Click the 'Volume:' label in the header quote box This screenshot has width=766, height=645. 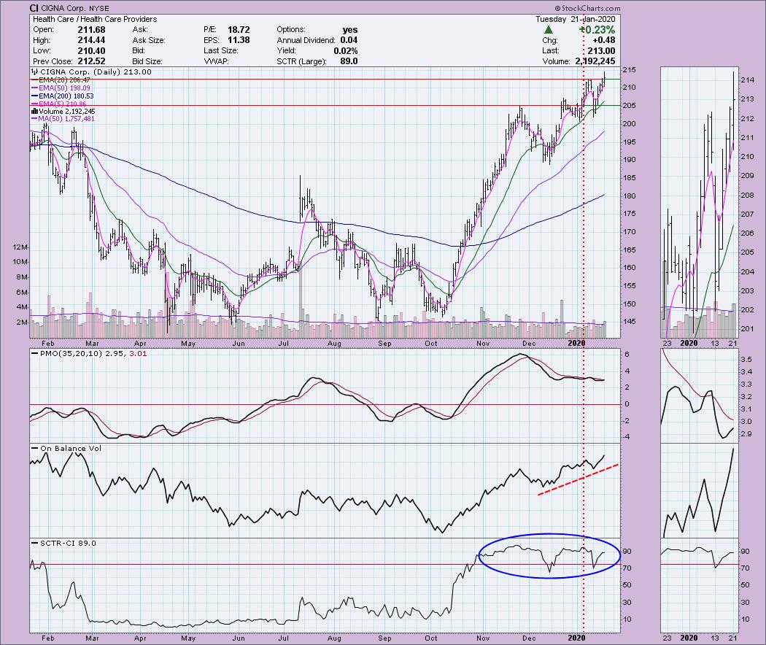pos(556,61)
